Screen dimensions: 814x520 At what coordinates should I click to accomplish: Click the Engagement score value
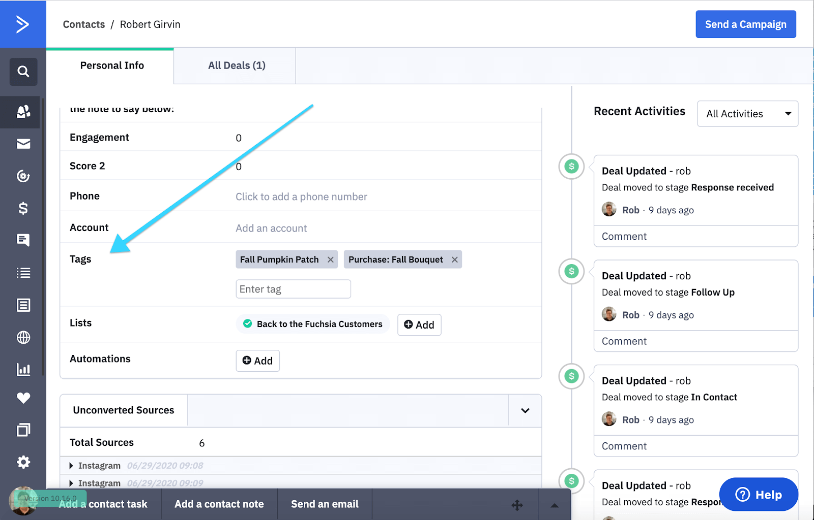point(239,138)
